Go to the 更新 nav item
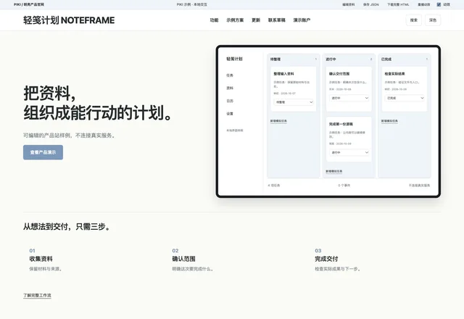The width and height of the screenshot is (464, 319). point(256,20)
